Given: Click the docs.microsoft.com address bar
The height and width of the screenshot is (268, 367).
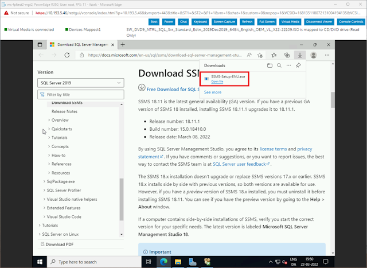Looking at the screenshot, I should pyautogui.click(x=165, y=55).
